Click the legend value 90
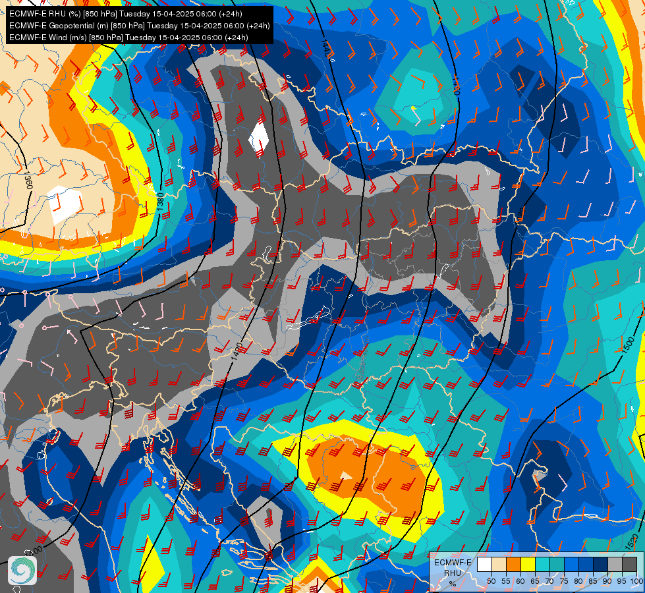The width and height of the screenshot is (645, 593). coord(607,581)
